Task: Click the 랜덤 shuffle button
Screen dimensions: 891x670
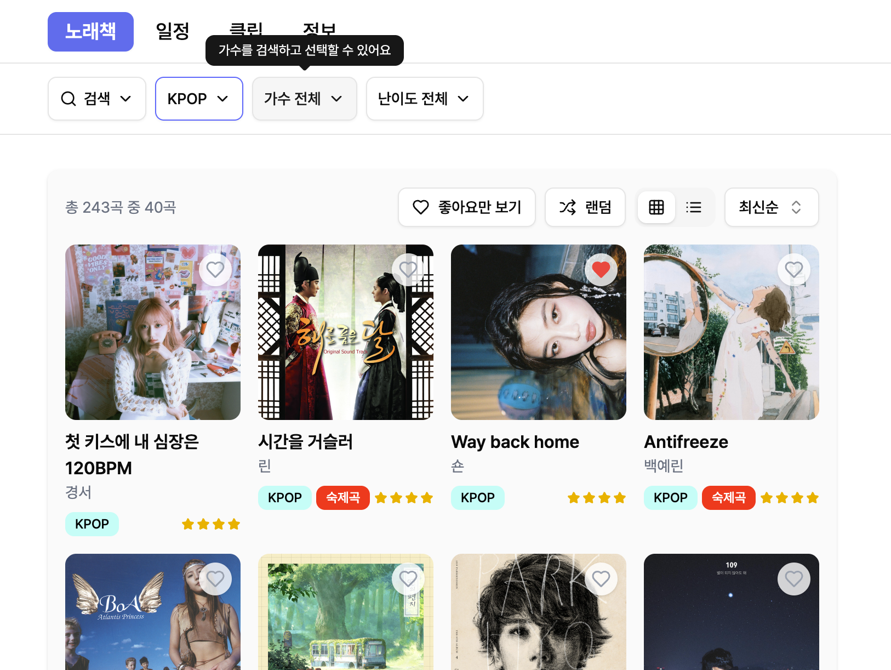Action: [x=585, y=207]
